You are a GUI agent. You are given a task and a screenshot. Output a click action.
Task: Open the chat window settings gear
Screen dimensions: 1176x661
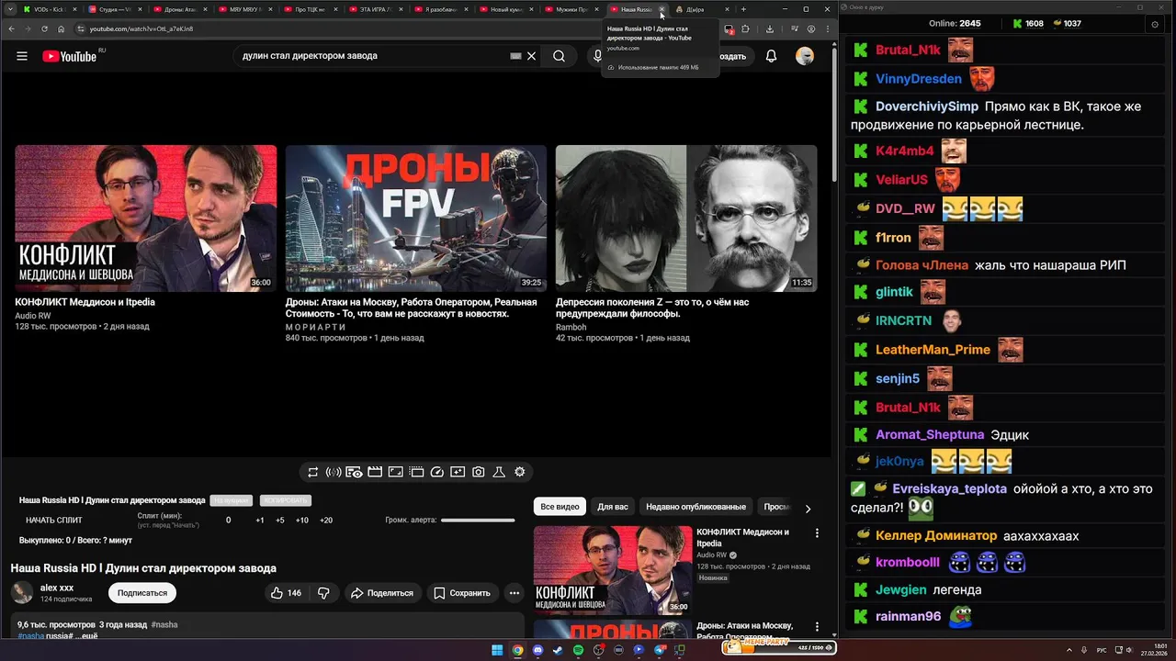click(x=1155, y=24)
